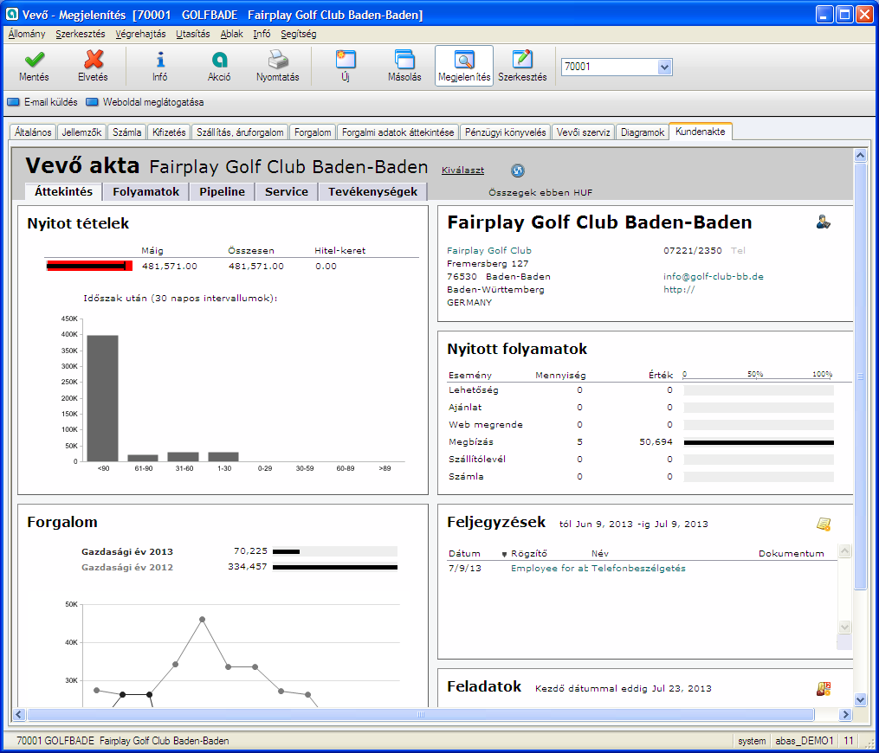Screen dimensions: 879x753
Task: Click abas_DEMO1 in the status bar
Action: pyautogui.click(x=805, y=741)
